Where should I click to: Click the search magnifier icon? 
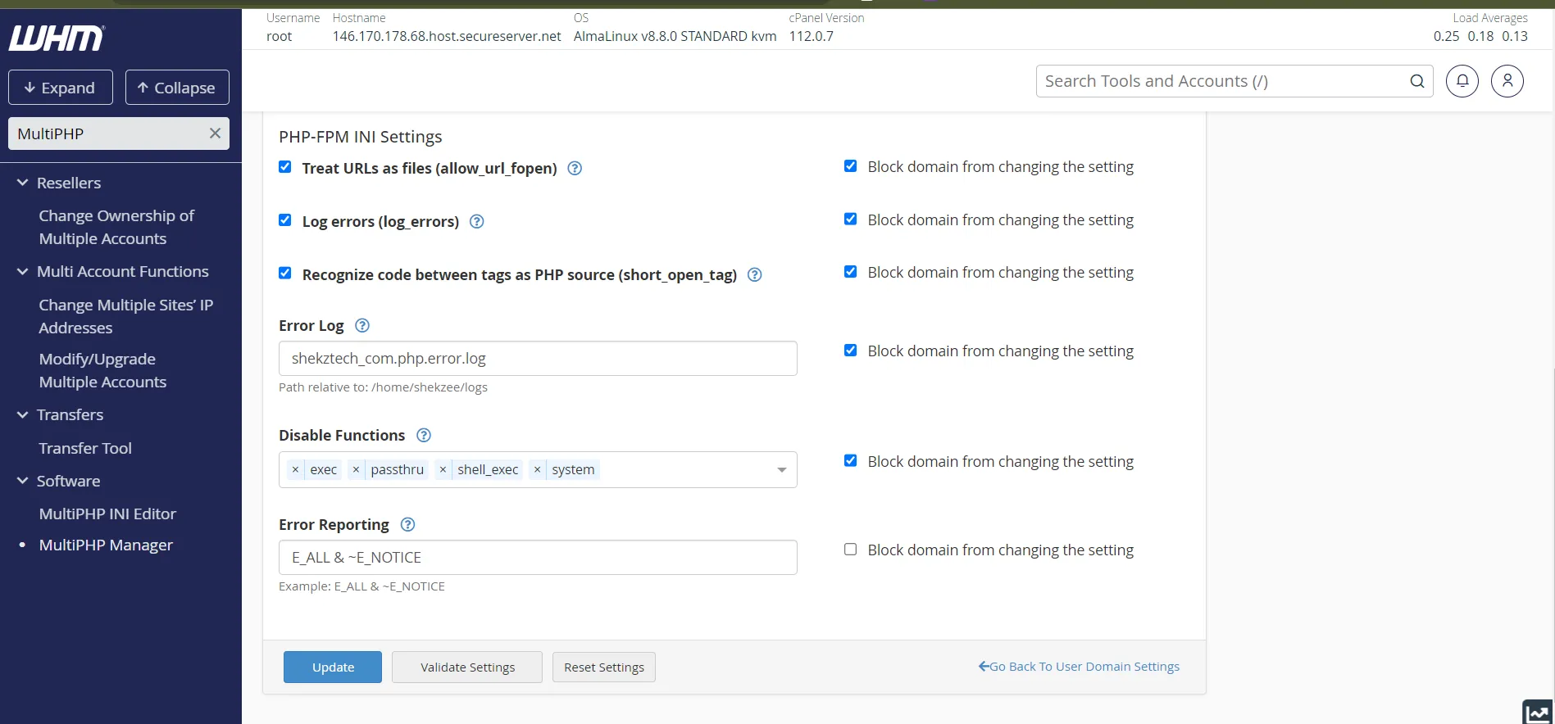1416,81
